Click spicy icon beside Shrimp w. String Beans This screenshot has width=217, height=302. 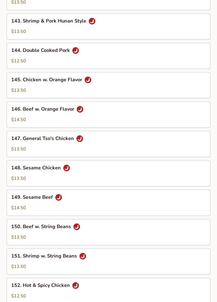pyautogui.click(x=83, y=256)
